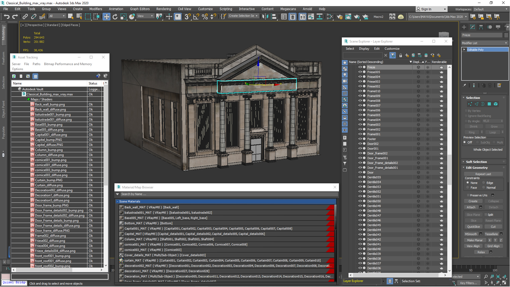Open the Graph Editors menu

(x=138, y=9)
